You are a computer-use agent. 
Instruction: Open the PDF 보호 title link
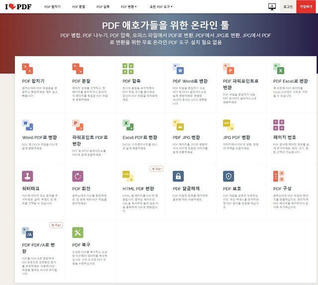[232, 189]
